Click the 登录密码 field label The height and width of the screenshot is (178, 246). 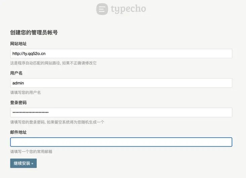[18, 103]
